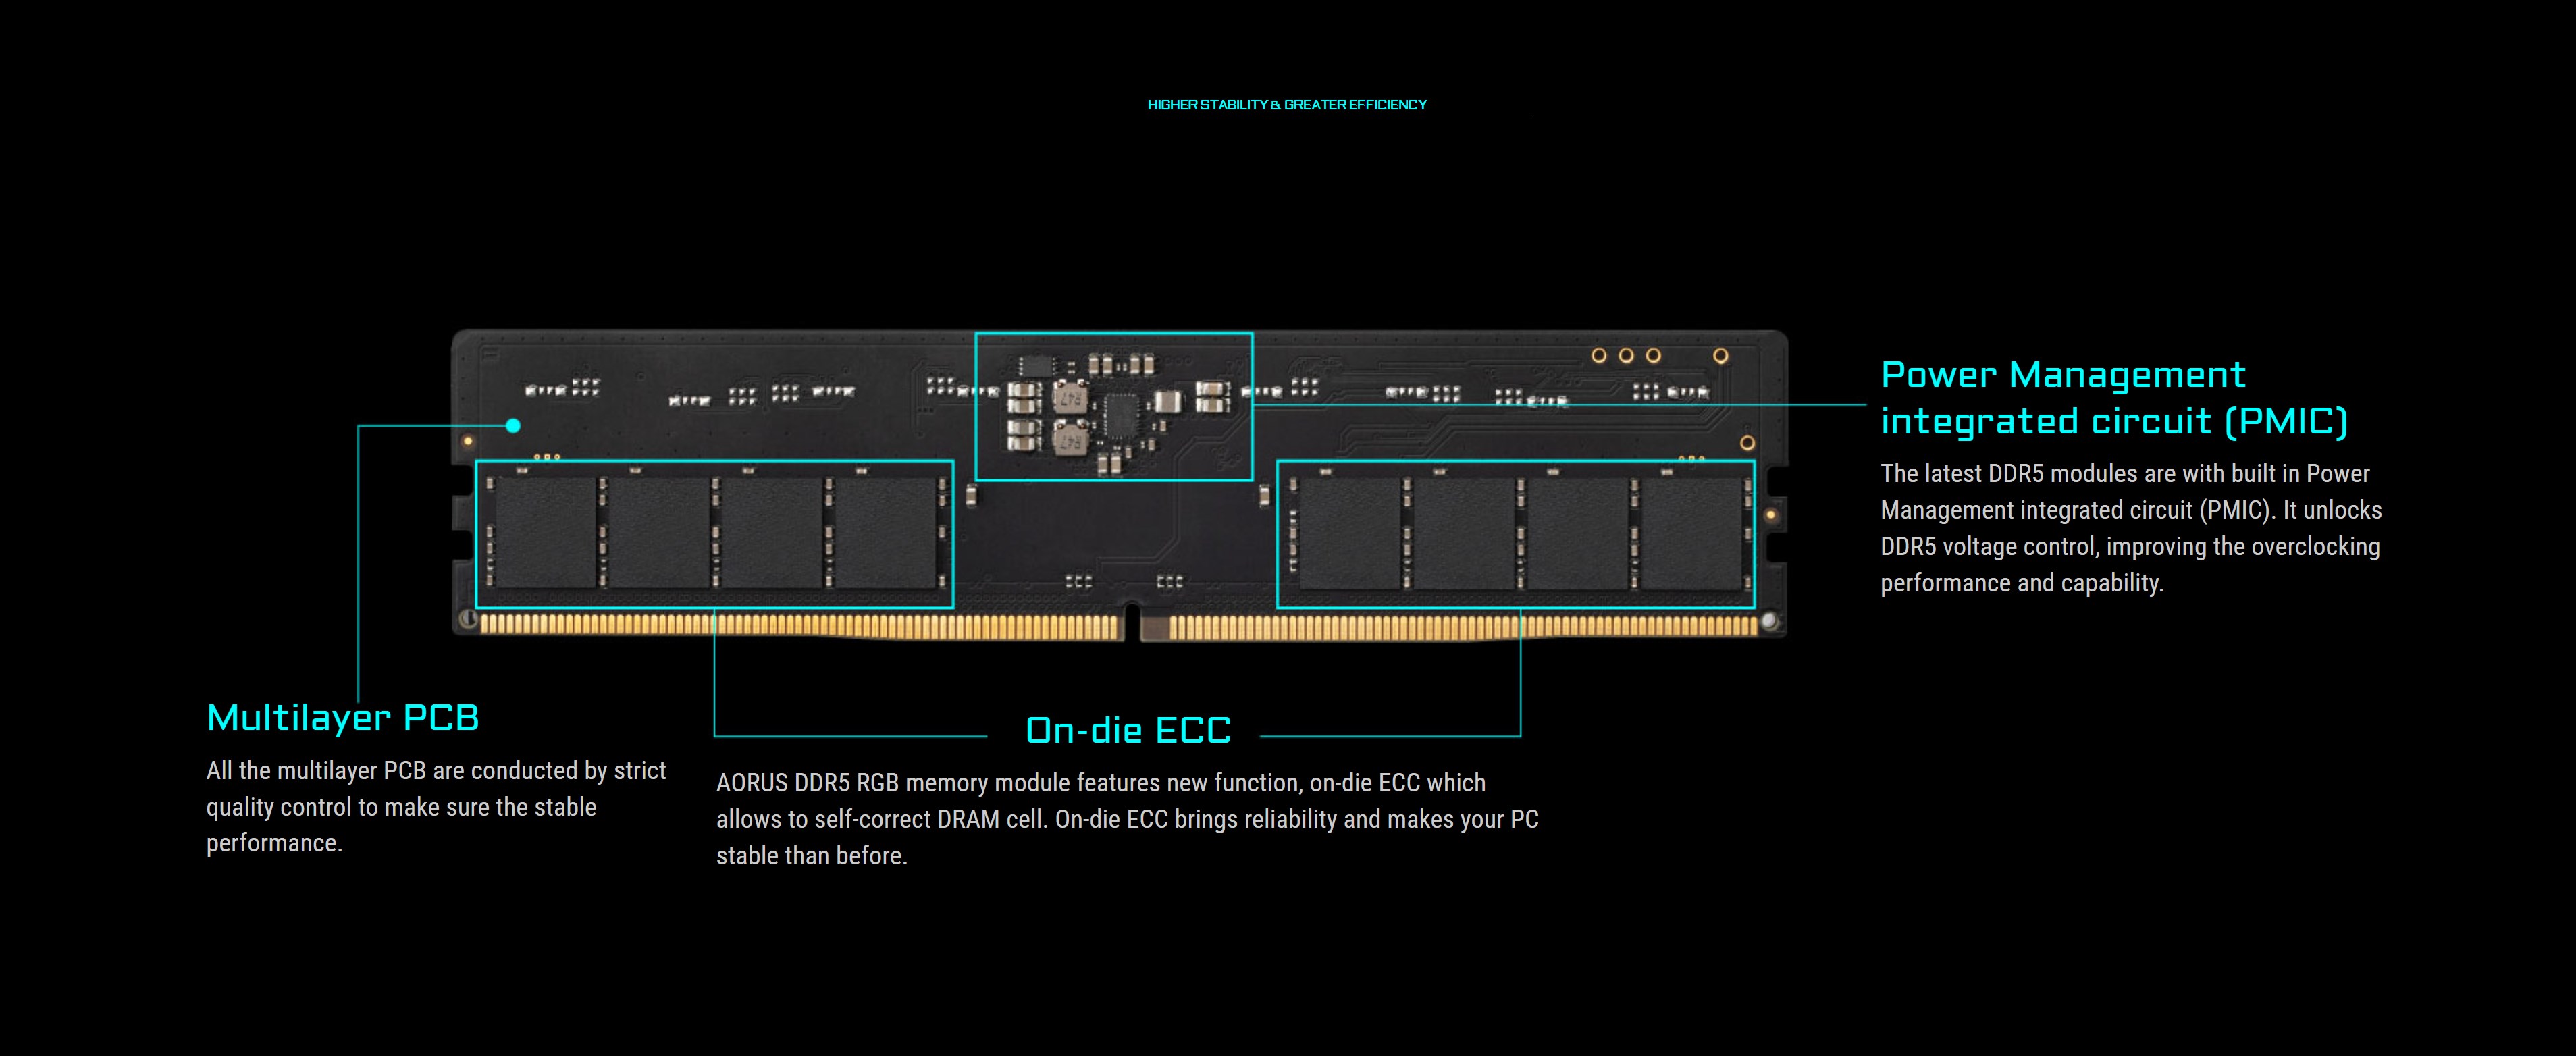Screen dimensions: 2576x1056
Task: Click the 'Multilayer PCB' title
Action: pyautogui.click(x=343, y=718)
